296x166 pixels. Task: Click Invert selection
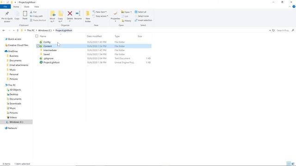(143, 20)
